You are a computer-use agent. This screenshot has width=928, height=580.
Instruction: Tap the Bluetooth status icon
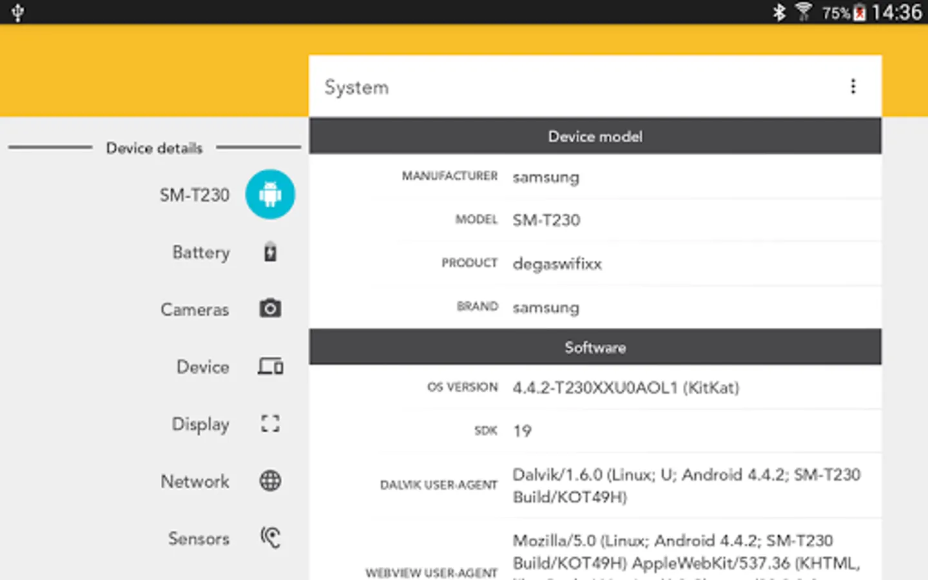(x=779, y=12)
